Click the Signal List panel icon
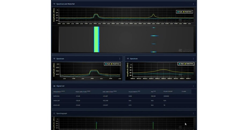This screenshot has width=248, height=130. click(54, 86)
